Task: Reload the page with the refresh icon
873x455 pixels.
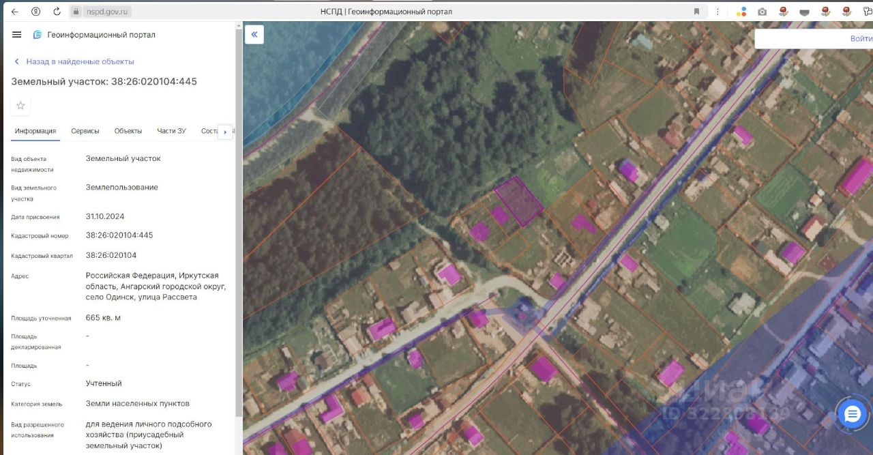Action: tap(57, 12)
